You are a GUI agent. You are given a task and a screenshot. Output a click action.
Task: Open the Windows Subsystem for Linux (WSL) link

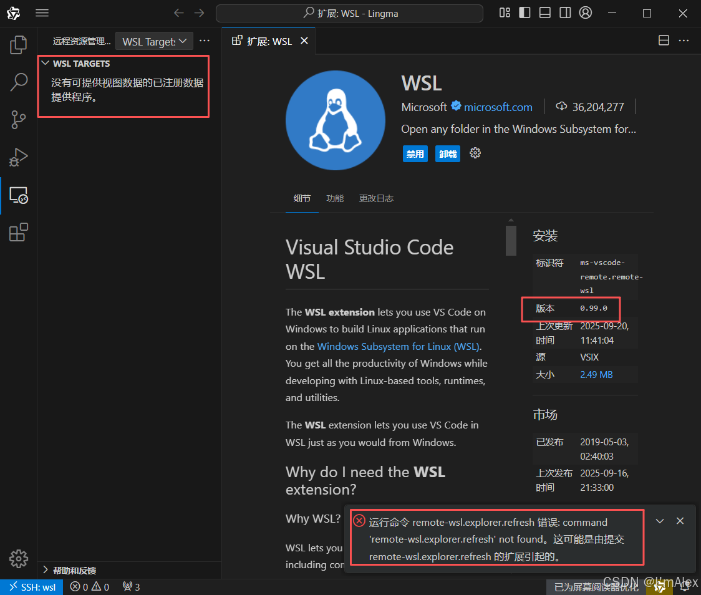(399, 346)
